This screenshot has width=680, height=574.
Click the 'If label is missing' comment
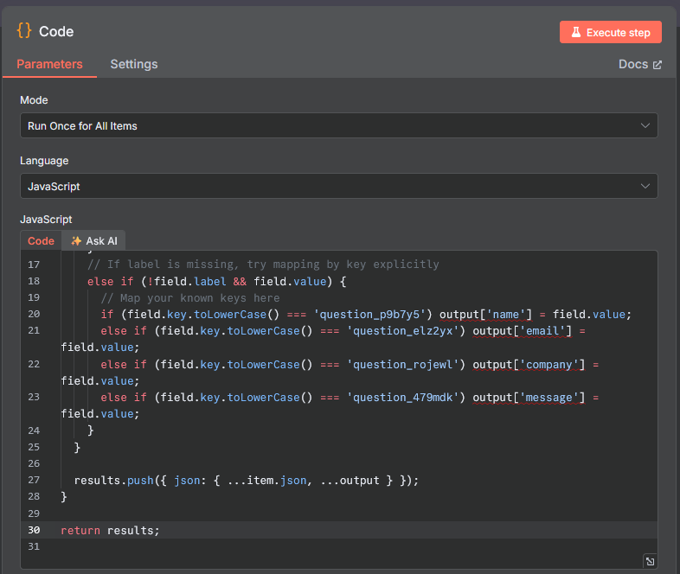coord(263,265)
